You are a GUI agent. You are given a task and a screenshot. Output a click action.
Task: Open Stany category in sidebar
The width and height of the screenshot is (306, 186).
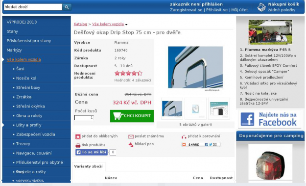tap(12, 31)
